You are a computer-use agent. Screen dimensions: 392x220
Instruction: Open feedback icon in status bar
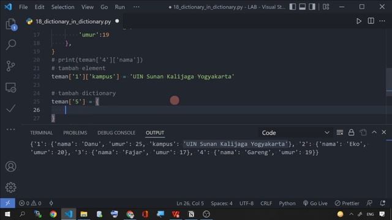click(x=369, y=204)
